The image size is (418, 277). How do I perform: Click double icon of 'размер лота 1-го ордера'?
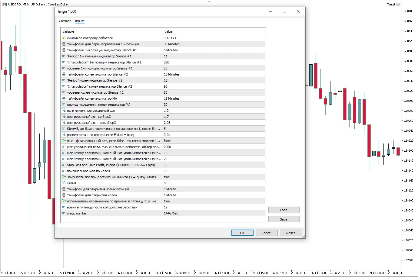[x=64, y=135]
